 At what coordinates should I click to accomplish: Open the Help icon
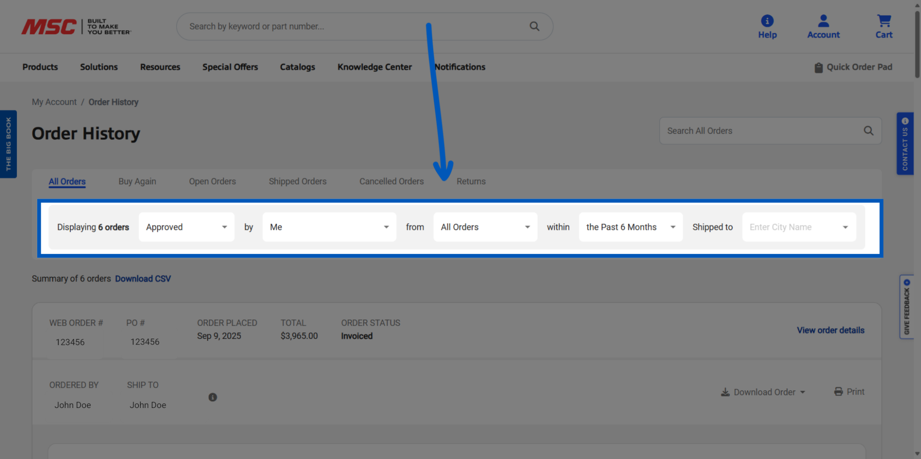767,21
